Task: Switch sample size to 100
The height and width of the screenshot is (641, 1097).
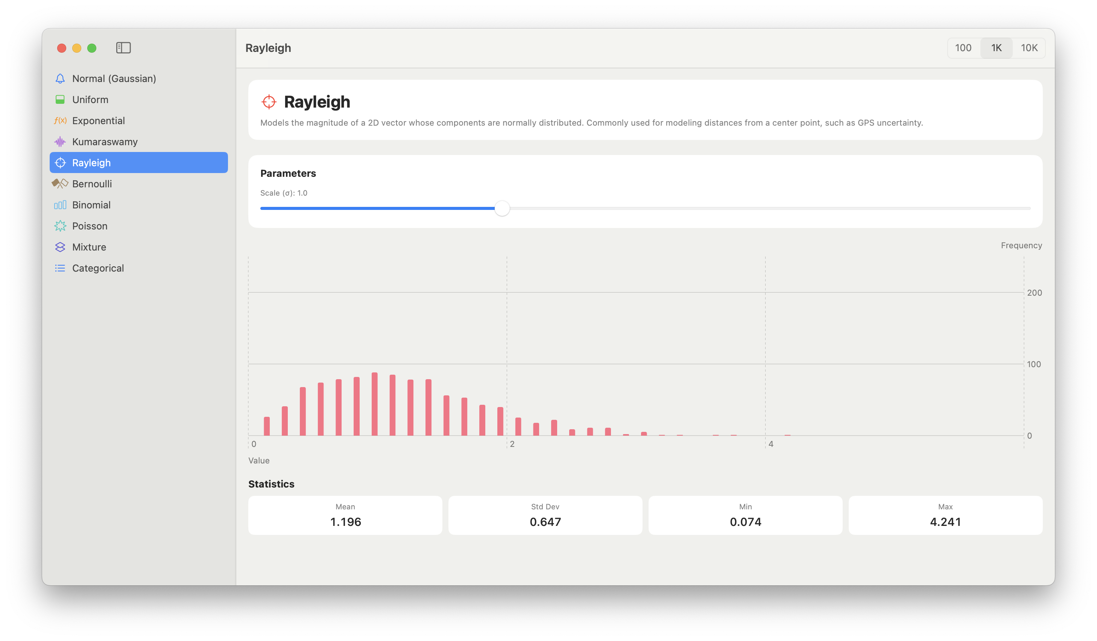Action: 963,48
